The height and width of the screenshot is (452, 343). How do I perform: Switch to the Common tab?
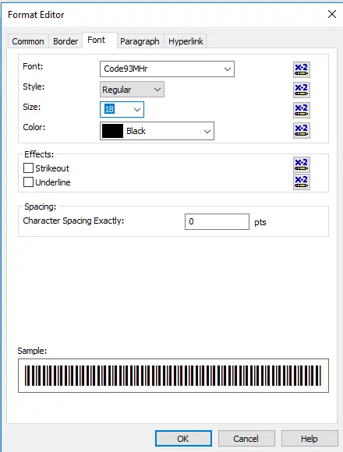(28, 41)
